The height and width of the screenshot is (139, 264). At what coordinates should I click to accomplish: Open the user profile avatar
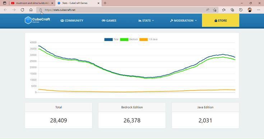coord(250,10)
